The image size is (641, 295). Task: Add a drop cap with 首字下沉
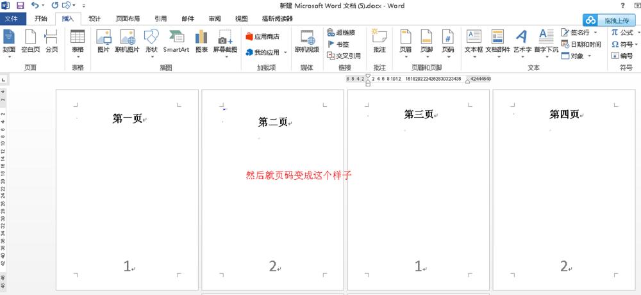click(546, 44)
